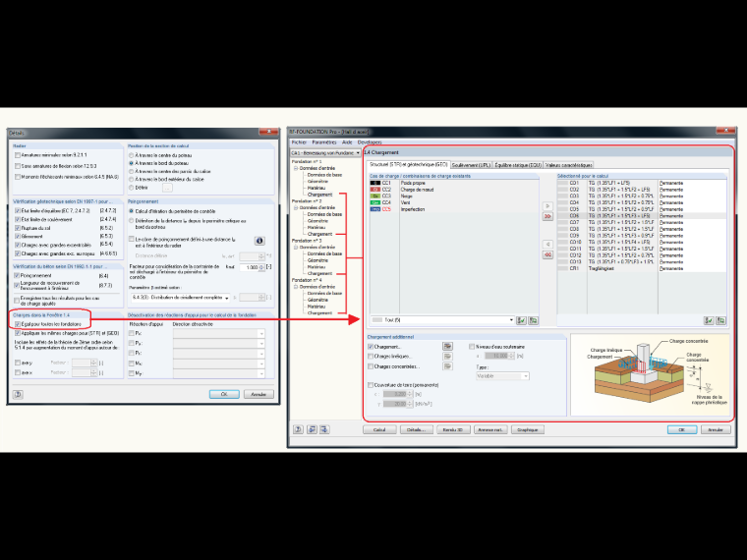Click the double left arrow to remove all combinations
This screenshot has height=560, width=747.
[547, 254]
